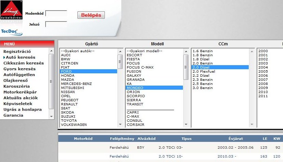283x162 pixels.
Task: Select AUDI in Gyártó list
Action: tap(88, 55)
